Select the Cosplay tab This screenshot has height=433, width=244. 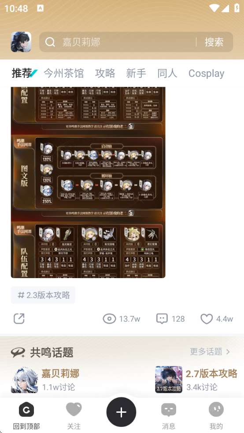point(206,73)
